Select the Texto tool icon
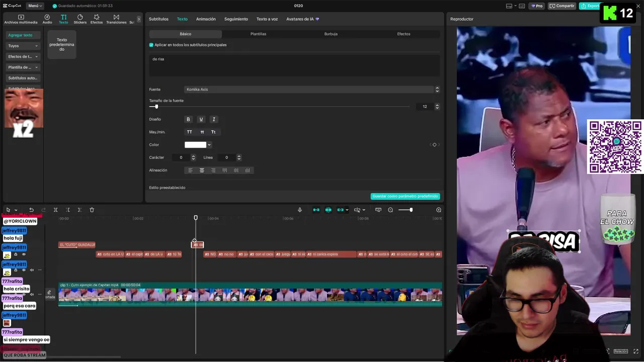The width and height of the screenshot is (644, 362). [x=63, y=17]
